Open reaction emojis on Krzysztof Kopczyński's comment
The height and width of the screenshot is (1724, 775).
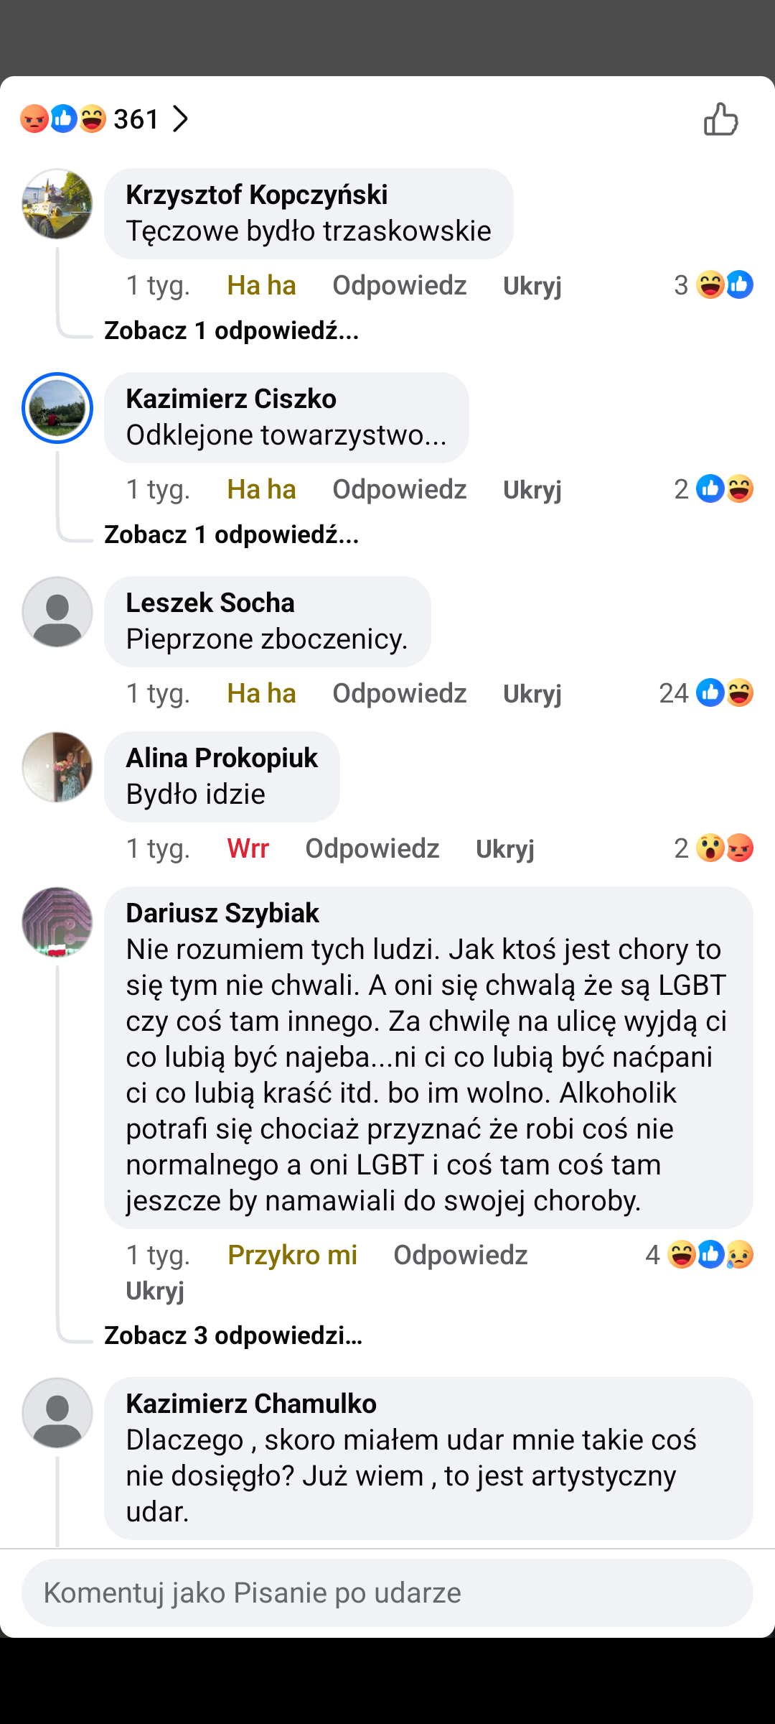tap(724, 285)
